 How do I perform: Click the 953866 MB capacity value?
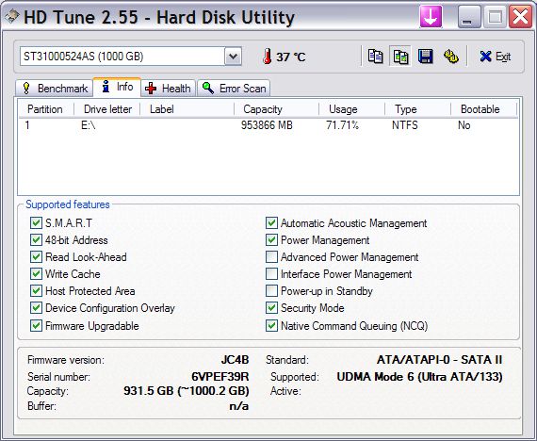point(267,125)
